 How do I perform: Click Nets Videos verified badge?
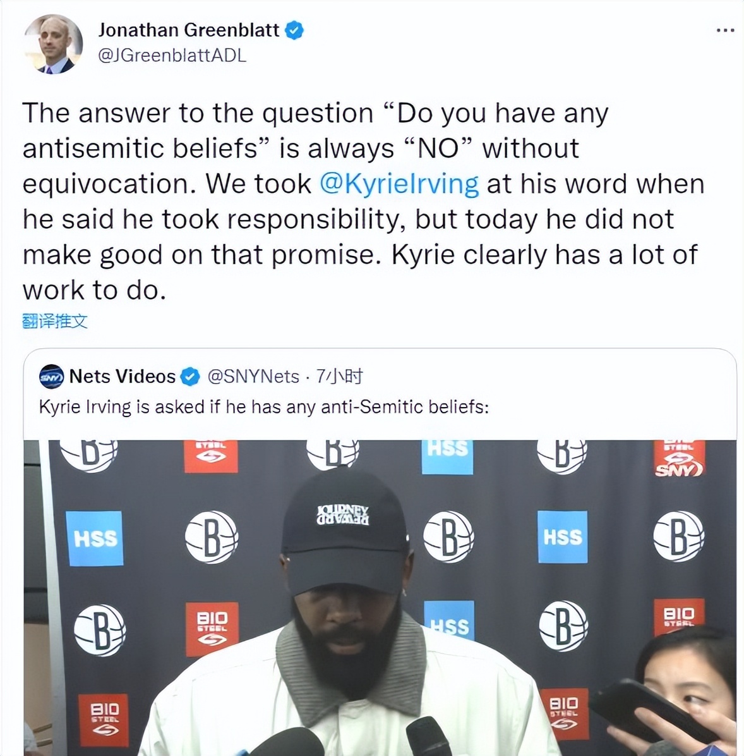tap(190, 377)
